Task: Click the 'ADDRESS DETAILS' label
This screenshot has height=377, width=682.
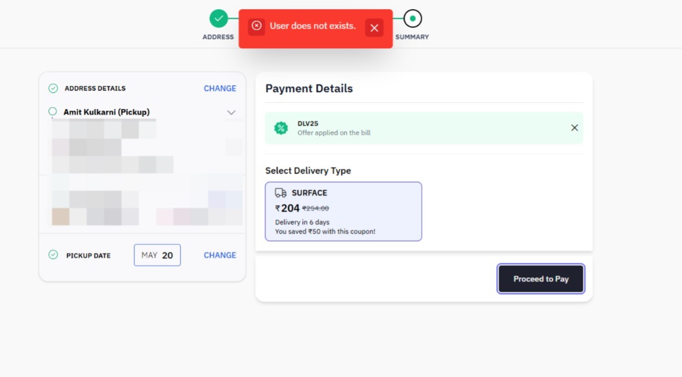Action: coord(95,88)
